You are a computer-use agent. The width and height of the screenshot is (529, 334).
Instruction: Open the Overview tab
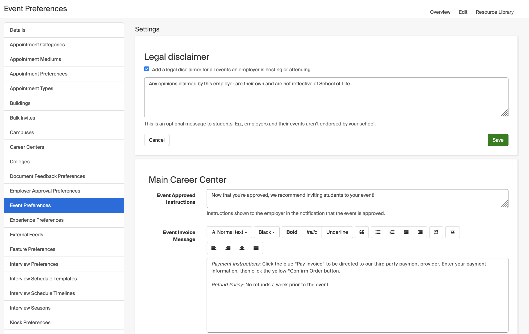click(440, 12)
